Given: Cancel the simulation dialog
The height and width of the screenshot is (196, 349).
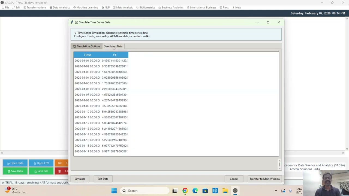Looking at the screenshot, I should [x=234, y=179].
